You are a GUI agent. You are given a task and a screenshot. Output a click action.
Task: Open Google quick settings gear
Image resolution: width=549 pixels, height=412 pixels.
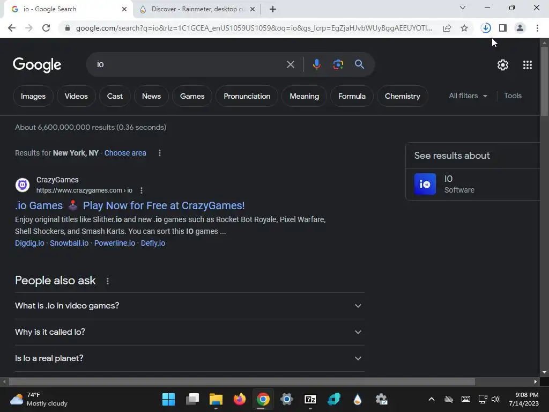point(503,65)
